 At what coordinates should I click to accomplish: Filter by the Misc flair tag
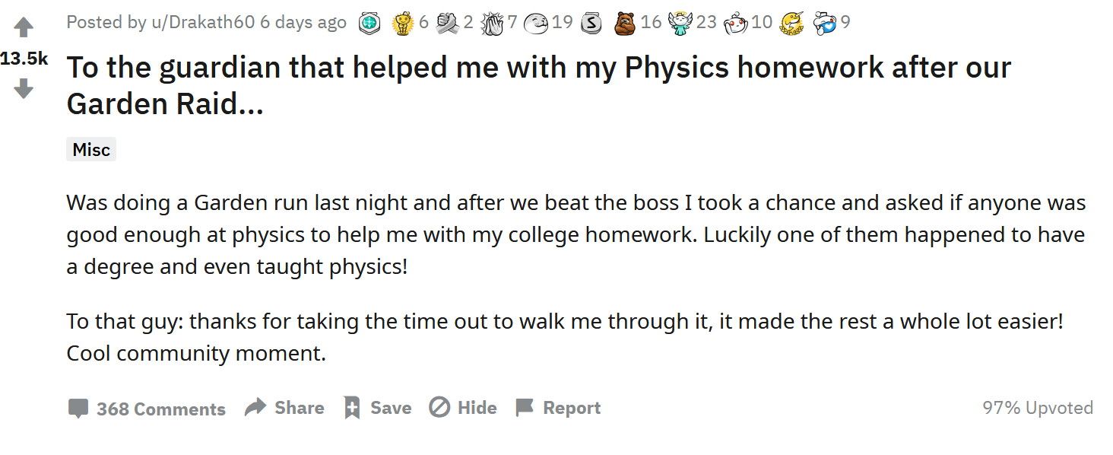point(91,150)
